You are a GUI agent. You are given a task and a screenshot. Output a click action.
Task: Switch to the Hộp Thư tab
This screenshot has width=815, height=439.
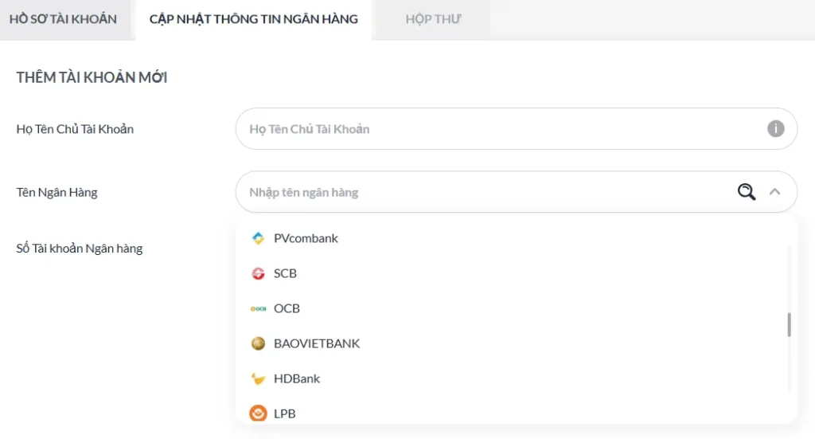(433, 19)
